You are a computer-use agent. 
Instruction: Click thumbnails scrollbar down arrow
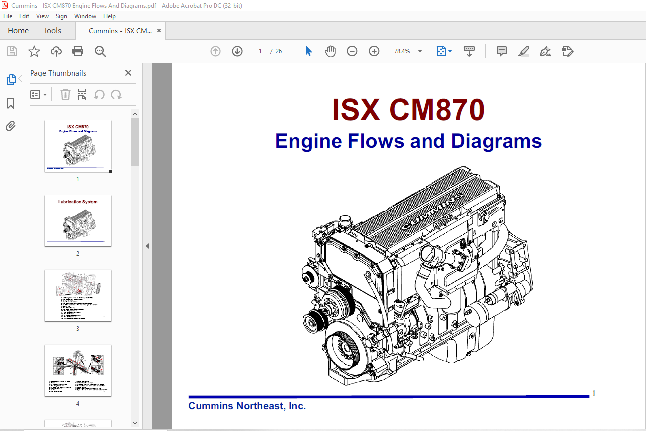135,423
